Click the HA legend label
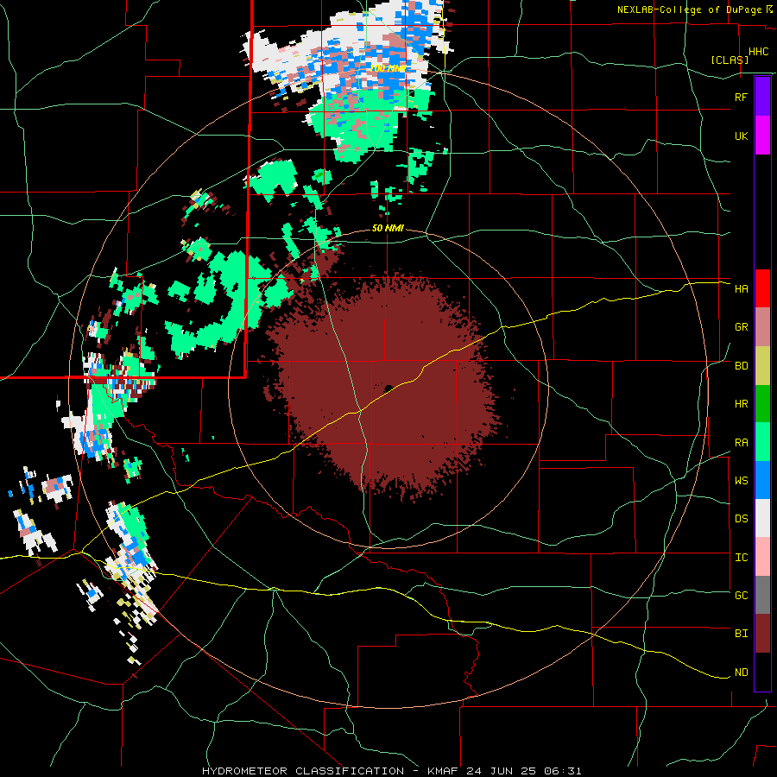 pos(741,289)
